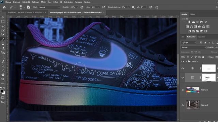Image resolution: width=218 pixels, height=122 pixels.
Task: Click the foreground color swatch
Action: point(2,91)
